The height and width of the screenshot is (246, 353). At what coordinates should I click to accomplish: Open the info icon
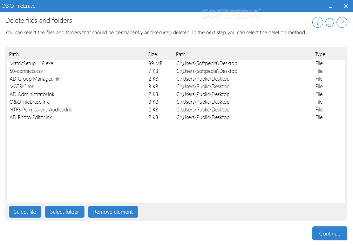[x=318, y=22]
